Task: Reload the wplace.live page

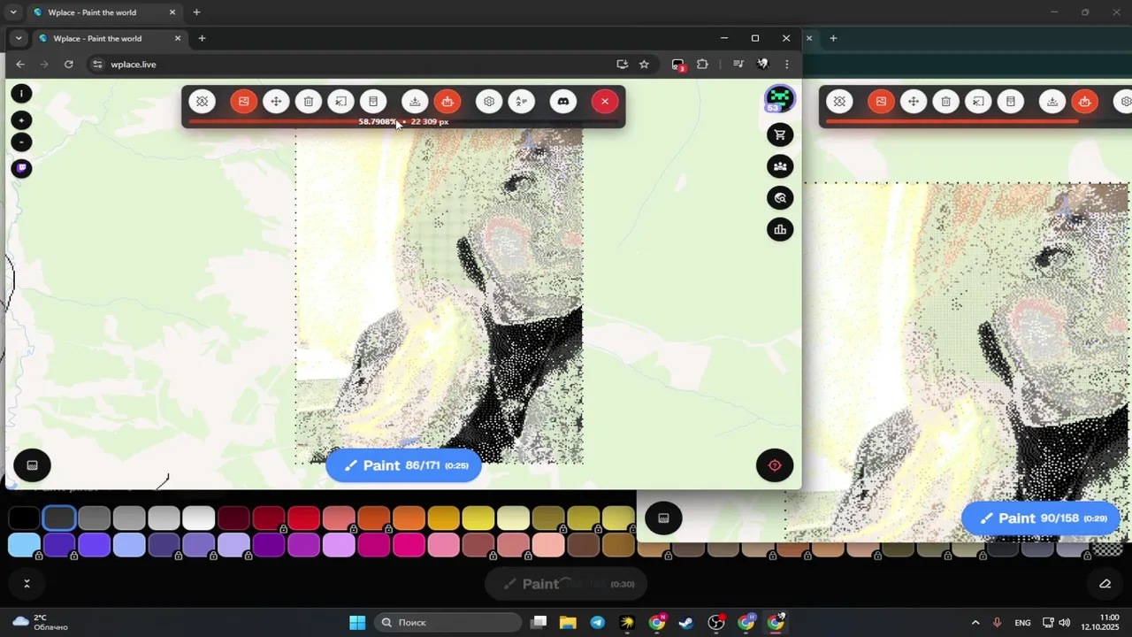Action: coord(68,64)
